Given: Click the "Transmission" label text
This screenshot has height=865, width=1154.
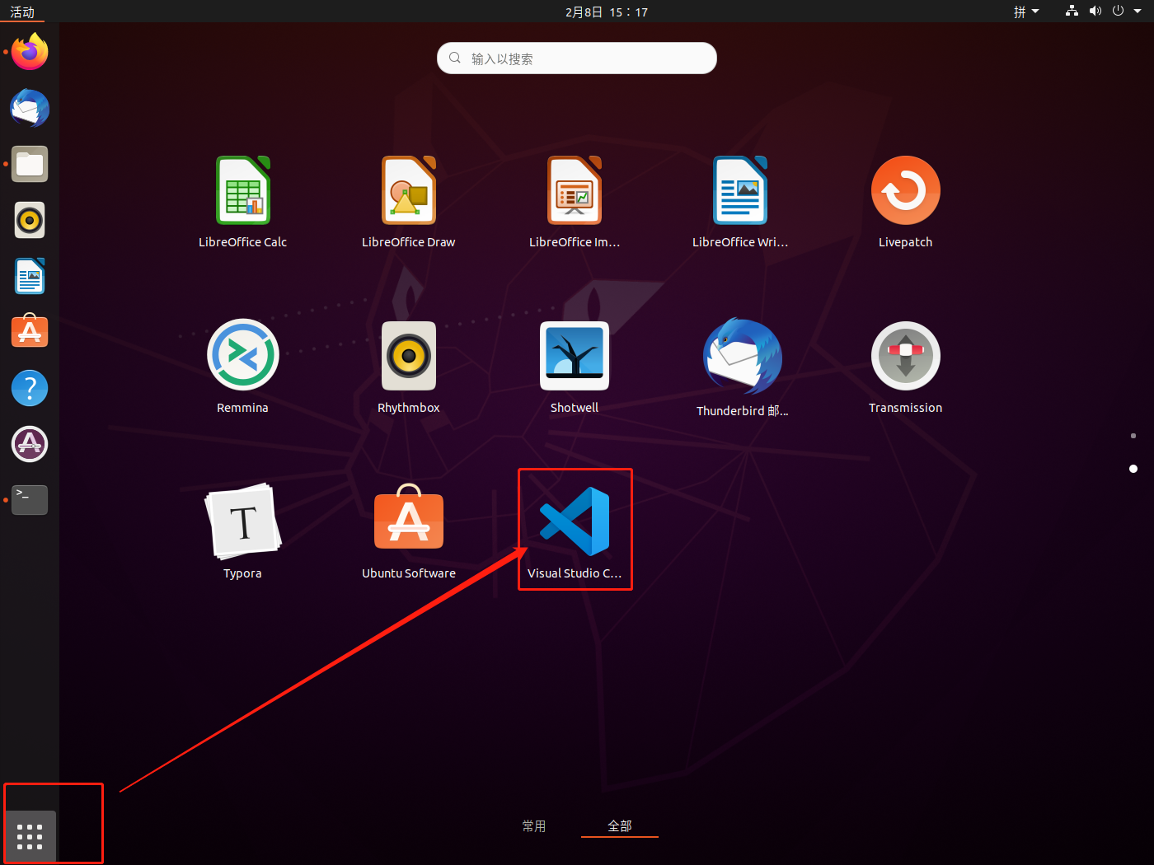Looking at the screenshot, I should coord(906,408).
